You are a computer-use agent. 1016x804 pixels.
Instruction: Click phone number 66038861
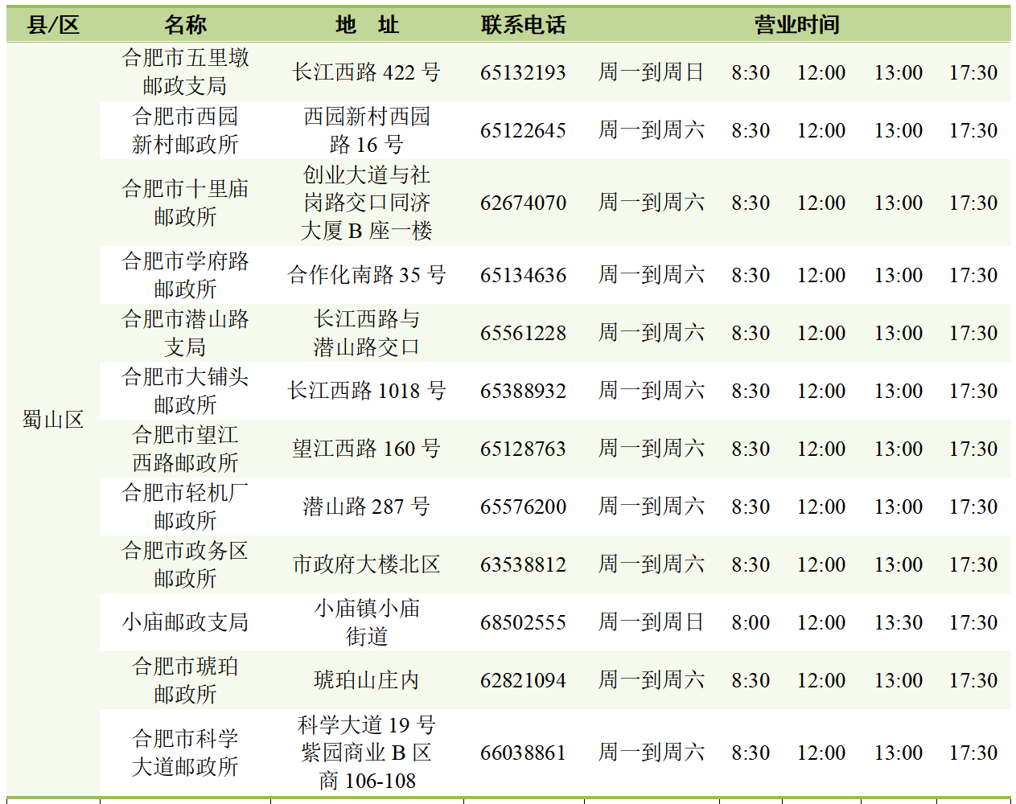[523, 753]
